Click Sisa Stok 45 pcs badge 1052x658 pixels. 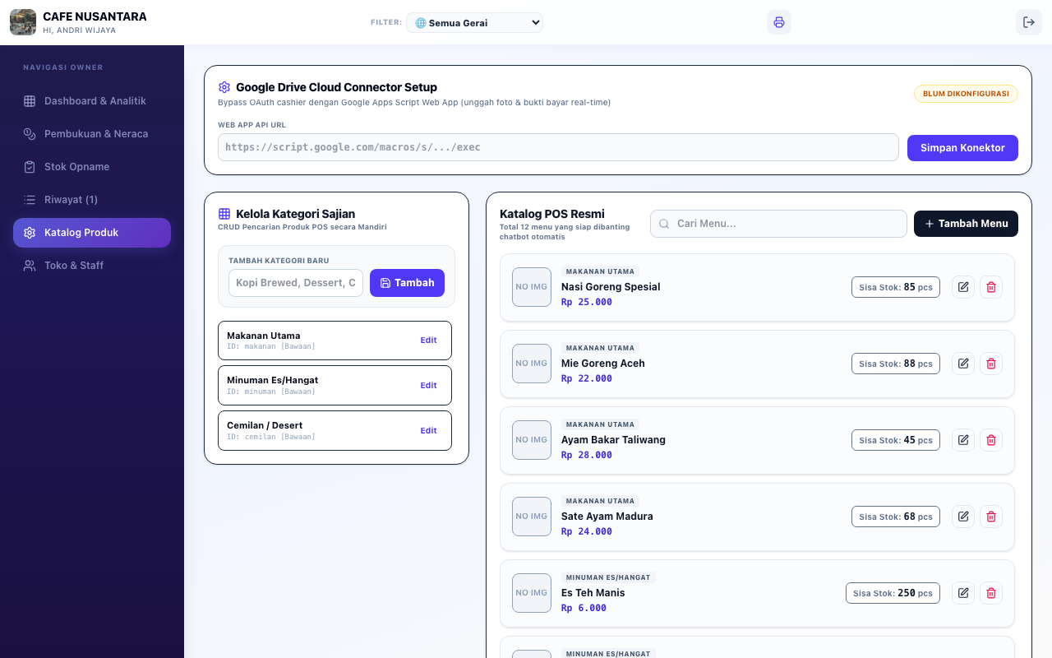896,440
